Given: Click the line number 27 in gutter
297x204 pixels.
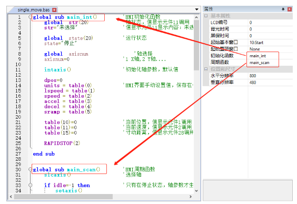Looking at the screenshot, I should (18, 154).
